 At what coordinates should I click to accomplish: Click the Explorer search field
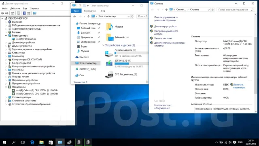(x=143, y=16)
